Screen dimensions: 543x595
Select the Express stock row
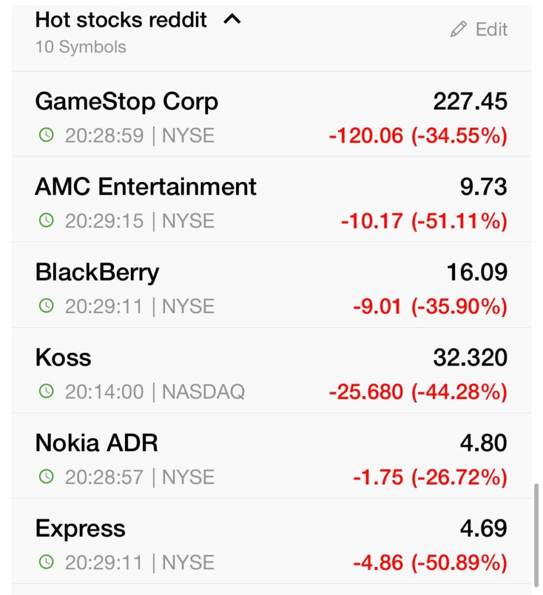click(271, 541)
